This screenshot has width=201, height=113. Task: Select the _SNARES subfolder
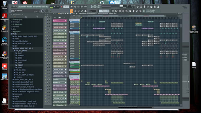[20, 65]
